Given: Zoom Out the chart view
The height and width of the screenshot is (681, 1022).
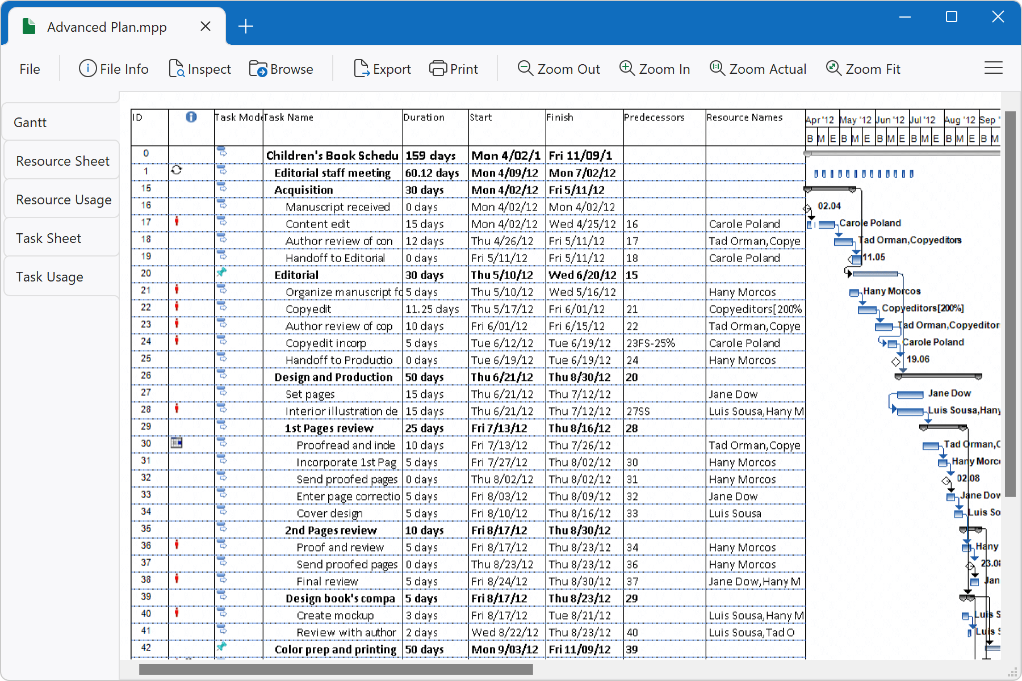Looking at the screenshot, I should pyautogui.click(x=559, y=69).
